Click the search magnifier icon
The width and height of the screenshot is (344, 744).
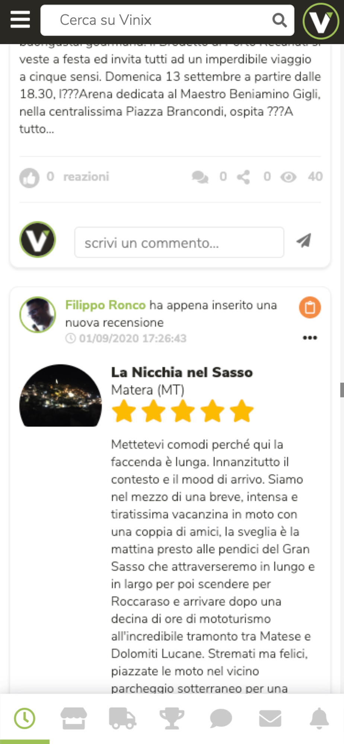pyautogui.click(x=279, y=20)
